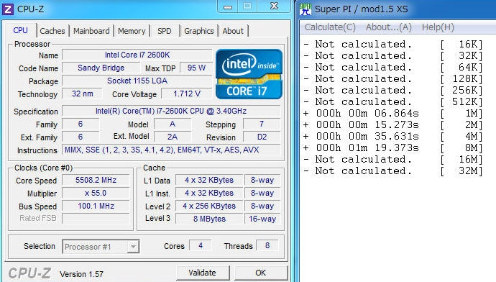Click the CPU-Z title bar app icon
Screen dimensions: 496x282
(8, 9)
